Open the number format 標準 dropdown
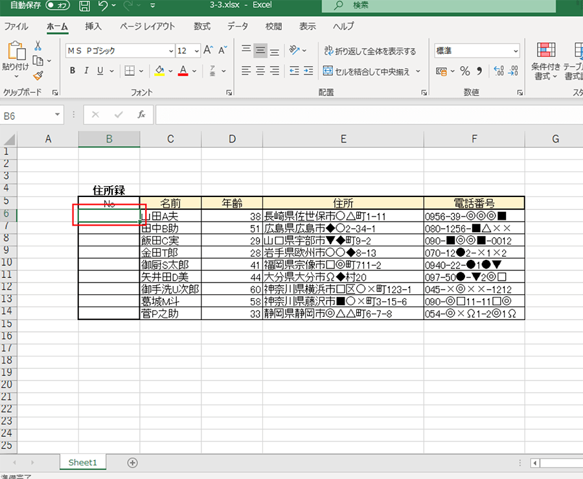Image resolution: width=583 pixels, height=479 pixels. (516, 51)
